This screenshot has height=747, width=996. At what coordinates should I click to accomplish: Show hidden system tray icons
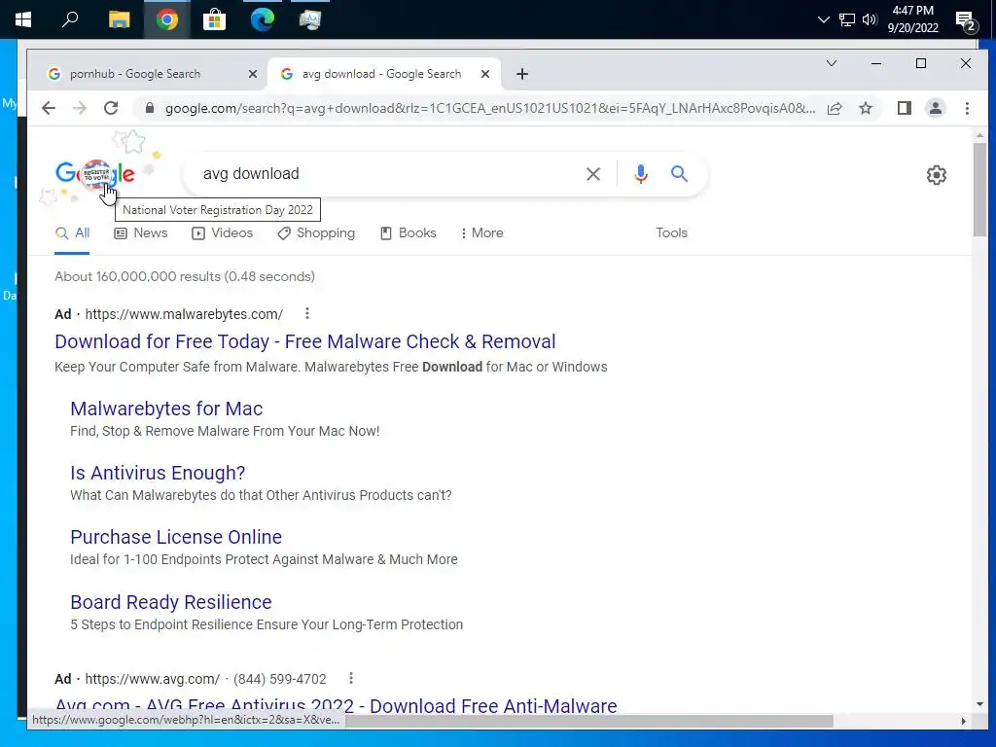coord(823,19)
